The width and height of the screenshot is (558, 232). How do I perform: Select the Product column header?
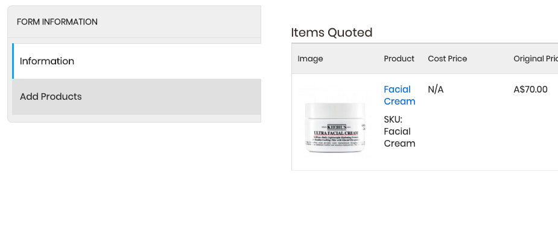399,58
